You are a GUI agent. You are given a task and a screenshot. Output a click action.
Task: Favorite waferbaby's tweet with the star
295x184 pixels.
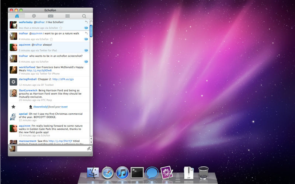click(x=61, y=28)
